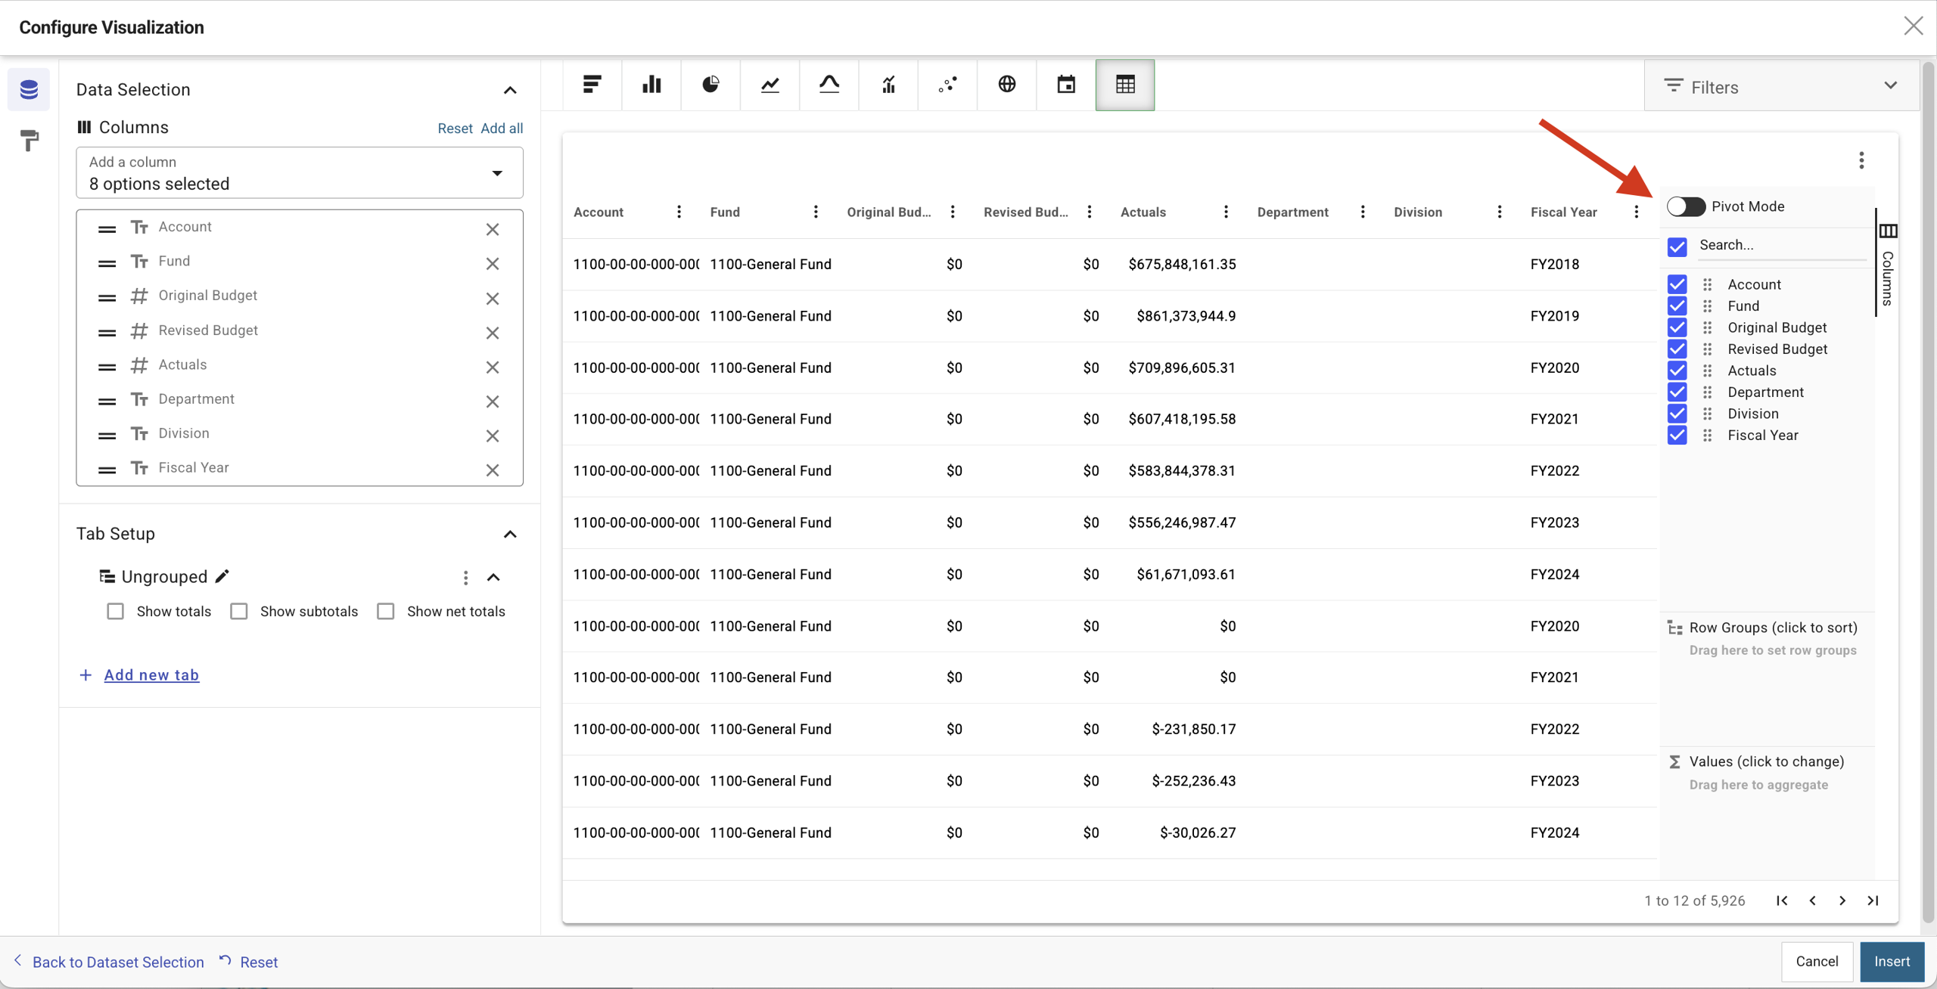
Task: Remove the Account column with X
Action: 493,229
